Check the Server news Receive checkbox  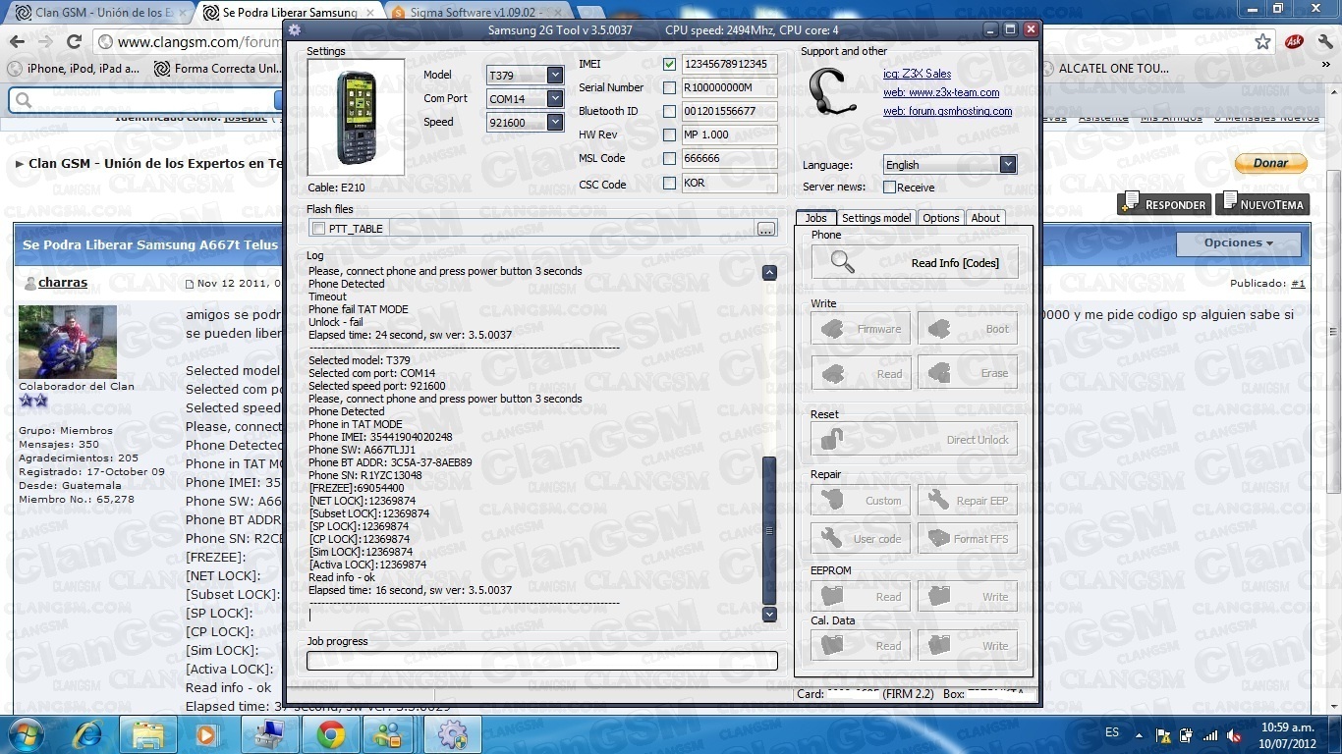[x=890, y=188]
